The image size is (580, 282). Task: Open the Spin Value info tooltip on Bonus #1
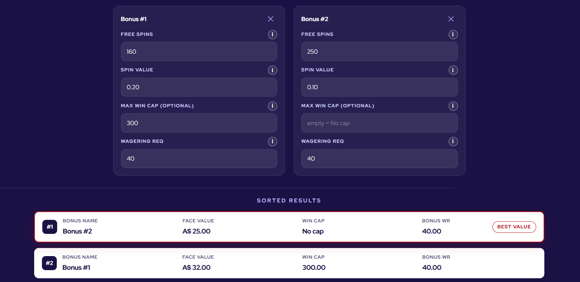272,70
